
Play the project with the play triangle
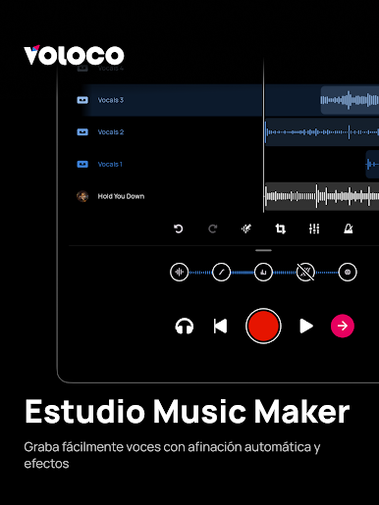tap(306, 326)
